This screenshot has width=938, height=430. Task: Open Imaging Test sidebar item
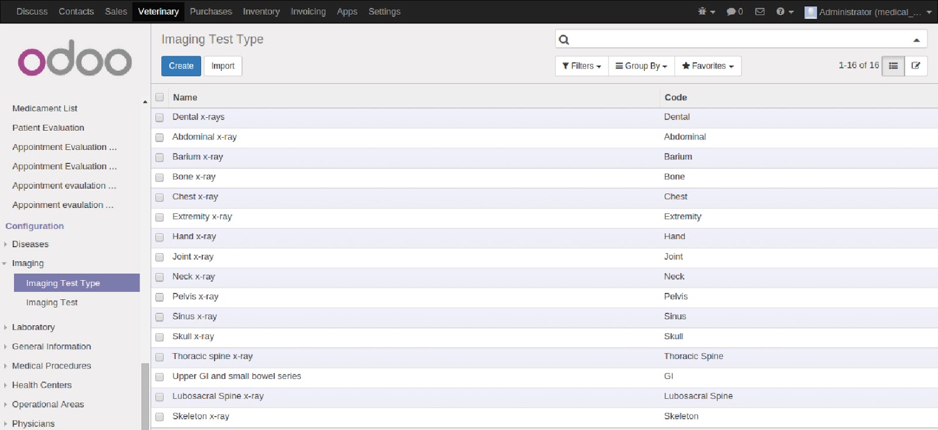(52, 302)
